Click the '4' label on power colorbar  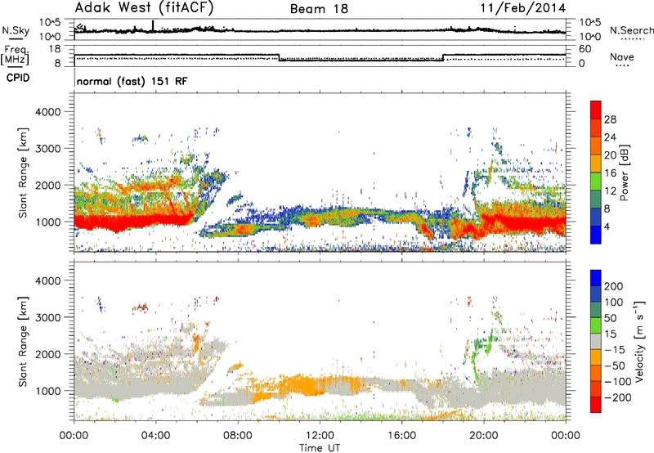607,226
